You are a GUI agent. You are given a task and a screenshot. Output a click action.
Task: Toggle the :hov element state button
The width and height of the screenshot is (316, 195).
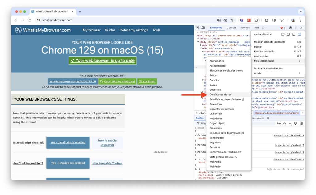pyautogui.click(x=279, y=123)
